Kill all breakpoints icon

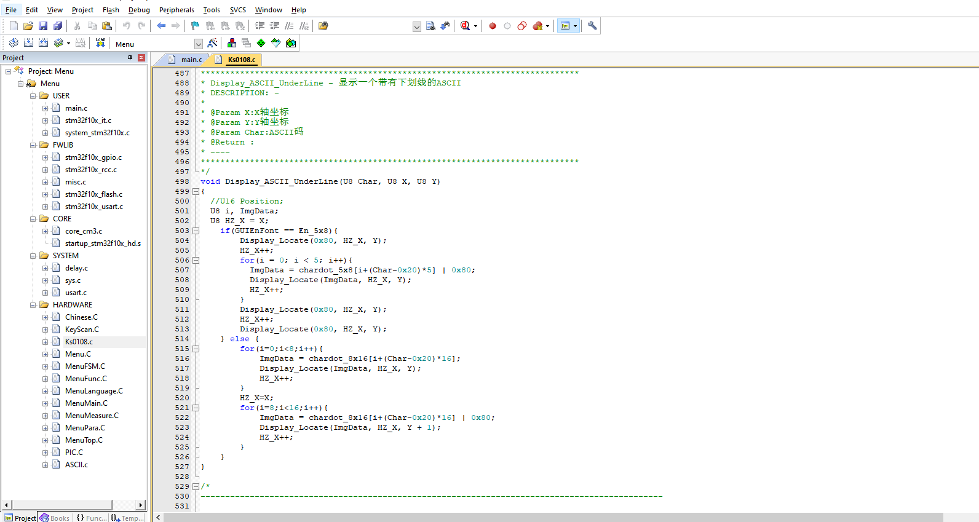tap(538, 26)
